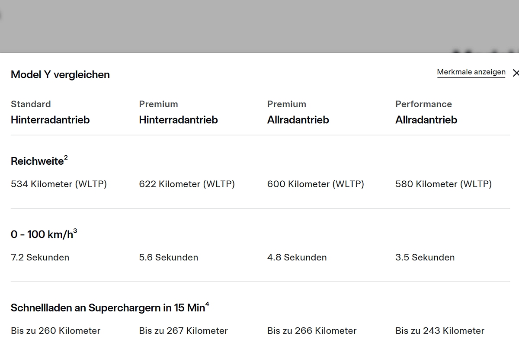The image size is (519, 346).
Task: Close the Model Y comparison panel
Action: pos(516,73)
